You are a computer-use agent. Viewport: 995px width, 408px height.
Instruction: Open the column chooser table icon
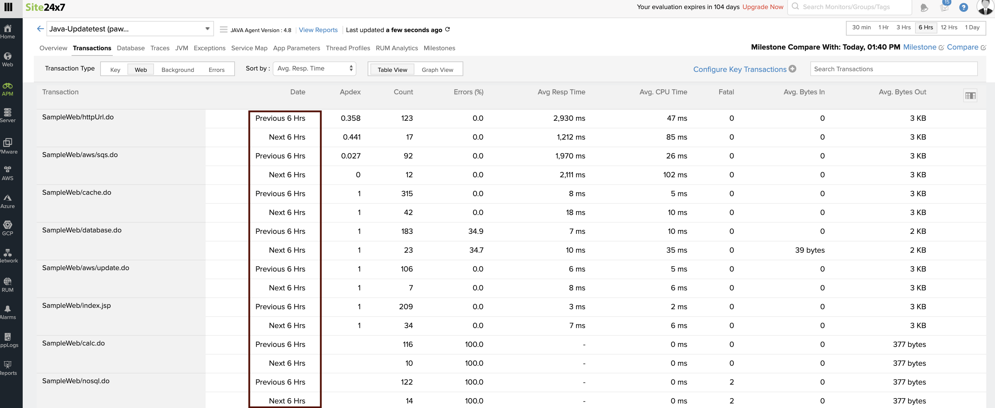pyautogui.click(x=970, y=96)
